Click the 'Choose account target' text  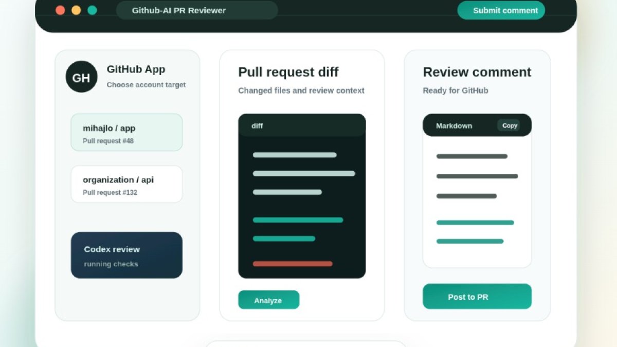tap(146, 85)
